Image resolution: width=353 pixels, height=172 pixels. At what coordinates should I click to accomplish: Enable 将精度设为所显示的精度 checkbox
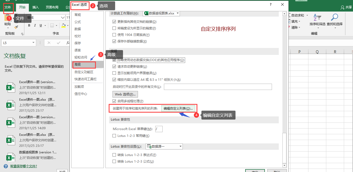[114, 28]
